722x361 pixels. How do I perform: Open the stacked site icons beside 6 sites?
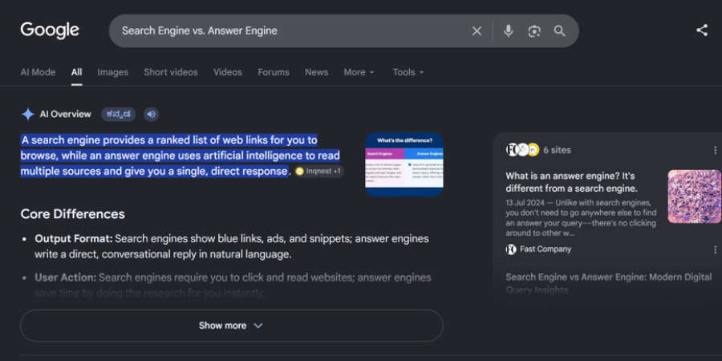(x=522, y=150)
